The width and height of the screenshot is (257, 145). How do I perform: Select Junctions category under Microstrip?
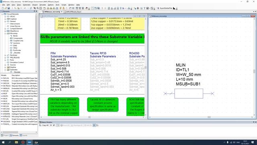click(16, 43)
